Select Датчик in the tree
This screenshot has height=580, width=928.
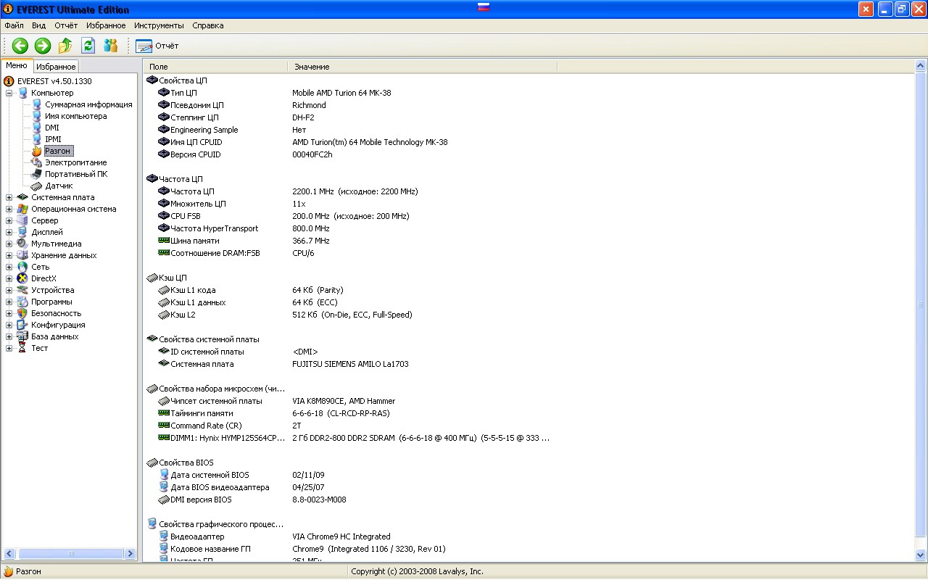(x=59, y=186)
